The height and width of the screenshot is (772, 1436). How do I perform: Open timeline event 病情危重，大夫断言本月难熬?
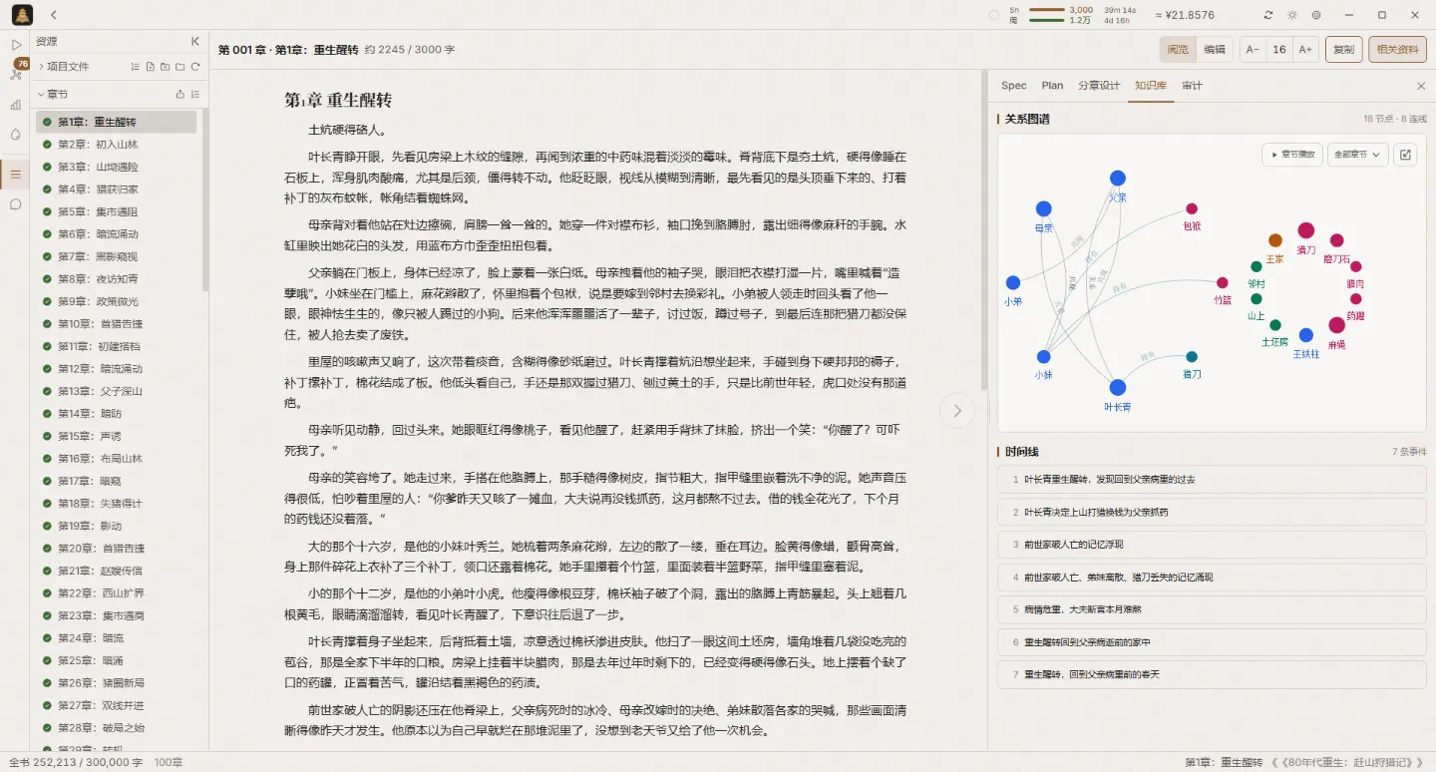click(1212, 609)
